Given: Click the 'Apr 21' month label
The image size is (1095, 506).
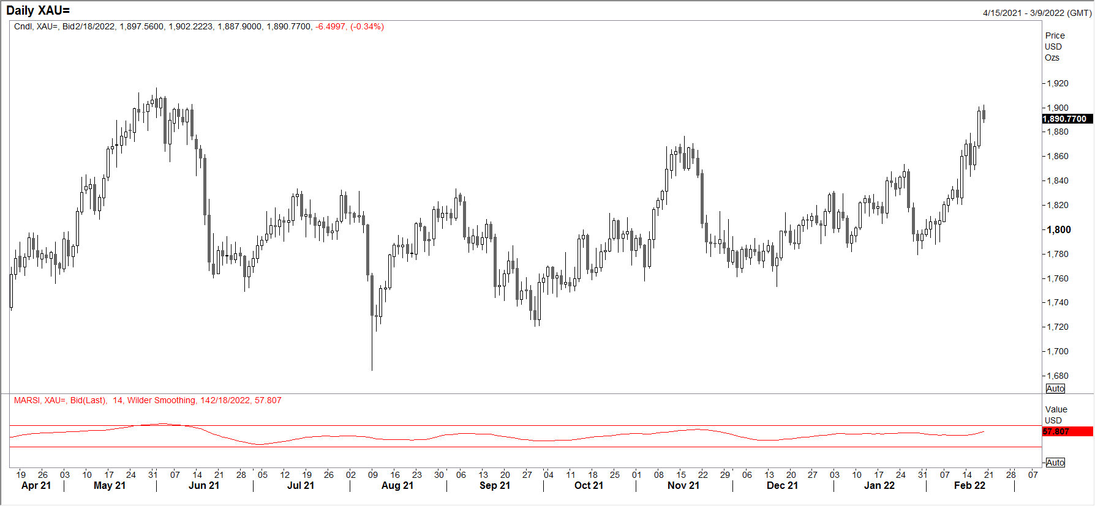Looking at the screenshot, I should [x=36, y=485].
